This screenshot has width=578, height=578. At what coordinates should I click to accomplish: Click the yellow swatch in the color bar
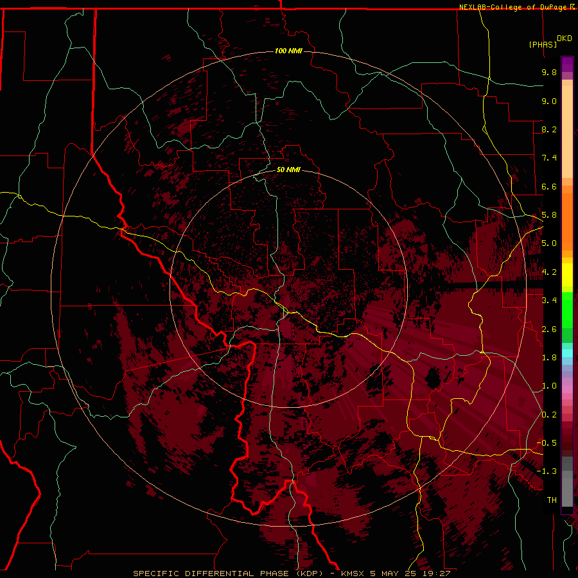[x=567, y=275]
